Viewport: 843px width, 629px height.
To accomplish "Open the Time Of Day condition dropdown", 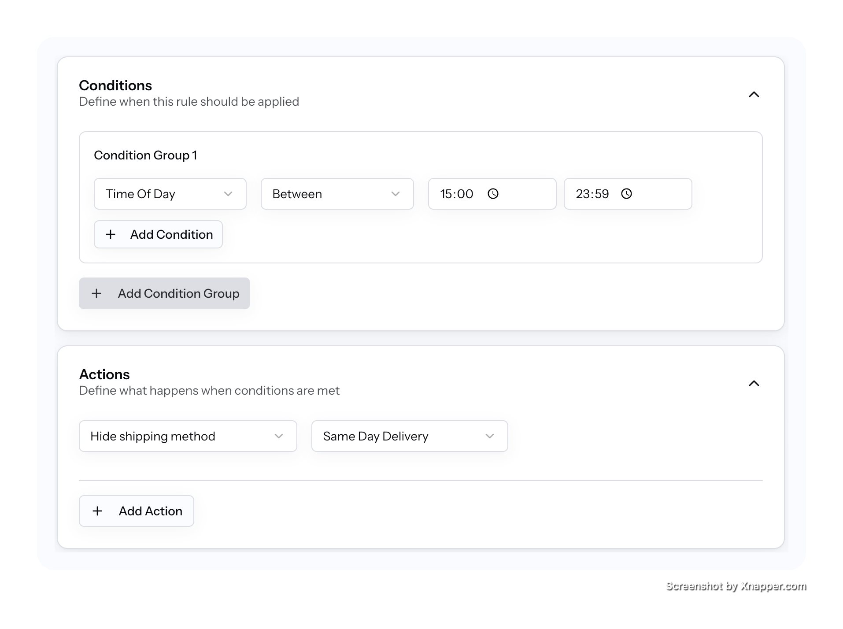I will pos(170,194).
